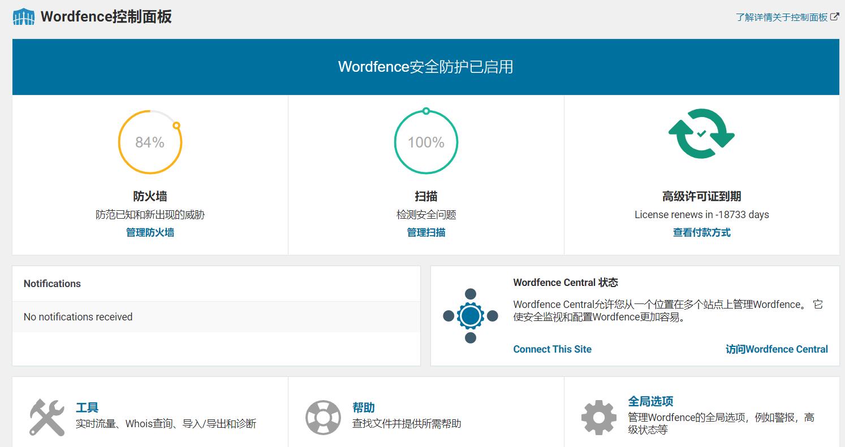Open the 工具 link

pos(87,407)
